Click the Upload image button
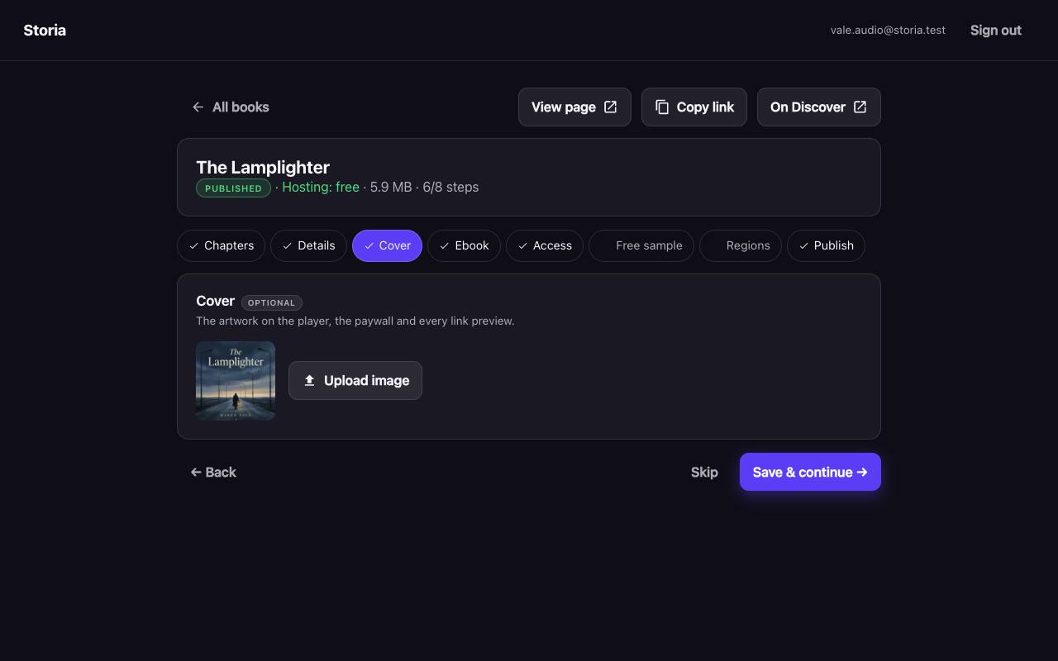1058x661 pixels. pos(355,381)
